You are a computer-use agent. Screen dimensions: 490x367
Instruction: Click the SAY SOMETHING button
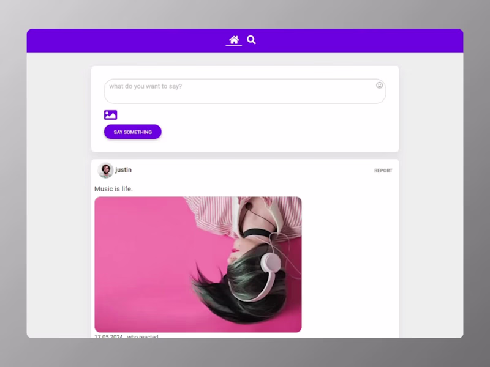pos(133,132)
